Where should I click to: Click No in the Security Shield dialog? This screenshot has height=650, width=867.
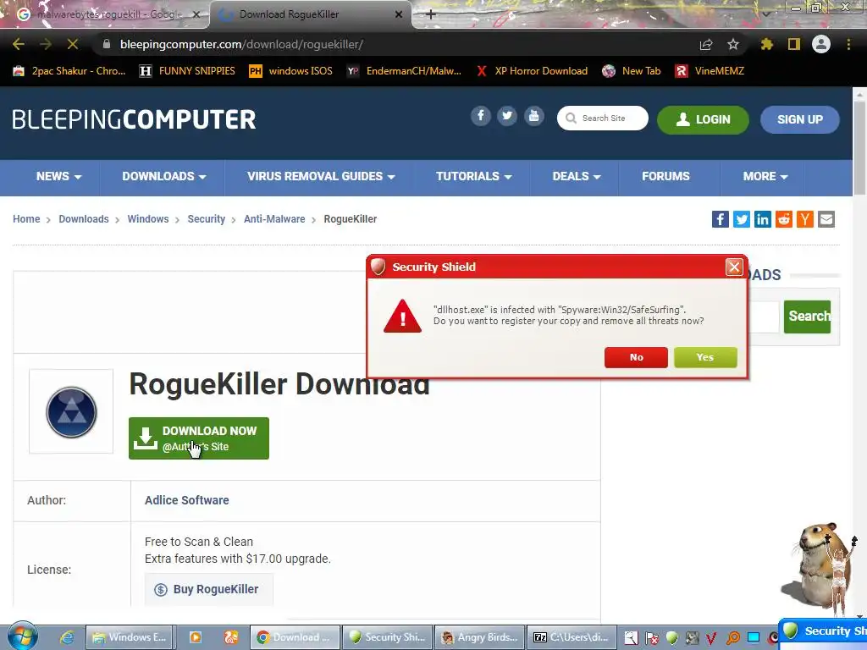coord(636,358)
